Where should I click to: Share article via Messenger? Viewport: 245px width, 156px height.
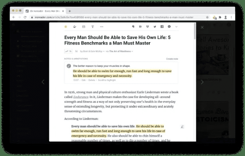point(169,27)
